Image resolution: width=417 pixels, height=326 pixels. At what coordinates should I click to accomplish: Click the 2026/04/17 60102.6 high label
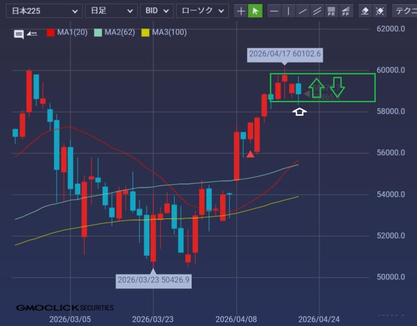[285, 54]
